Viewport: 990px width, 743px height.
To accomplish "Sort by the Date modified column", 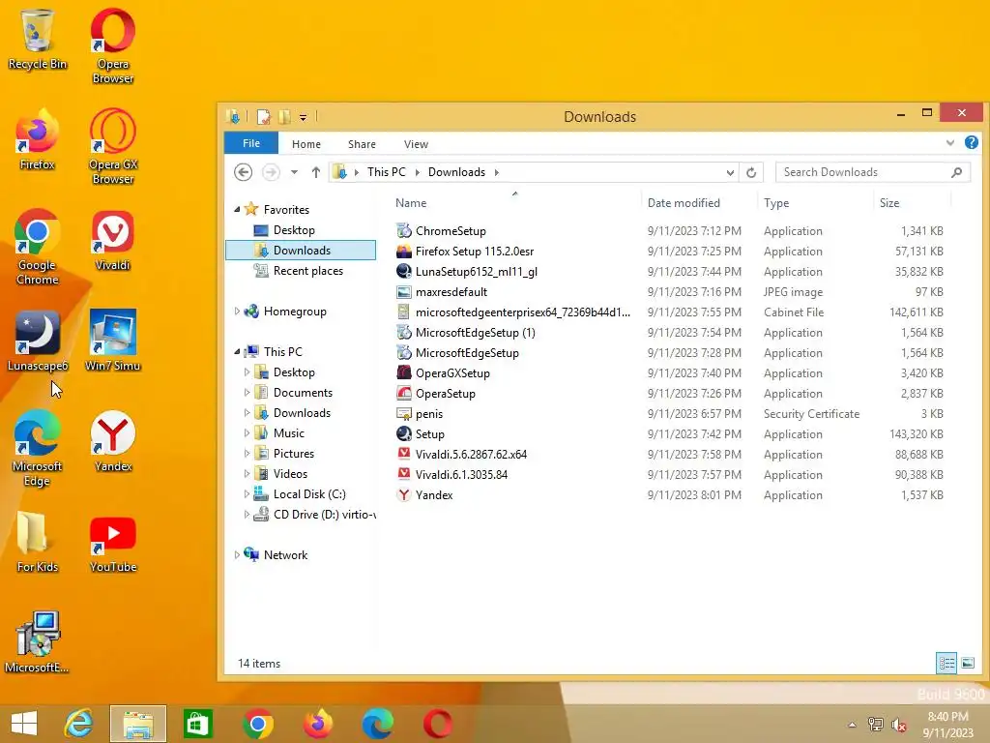I will [x=684, y=203].
